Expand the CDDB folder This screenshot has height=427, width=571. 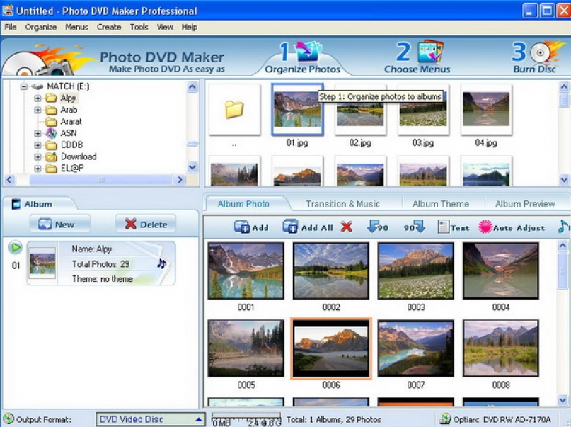point(38,145)
